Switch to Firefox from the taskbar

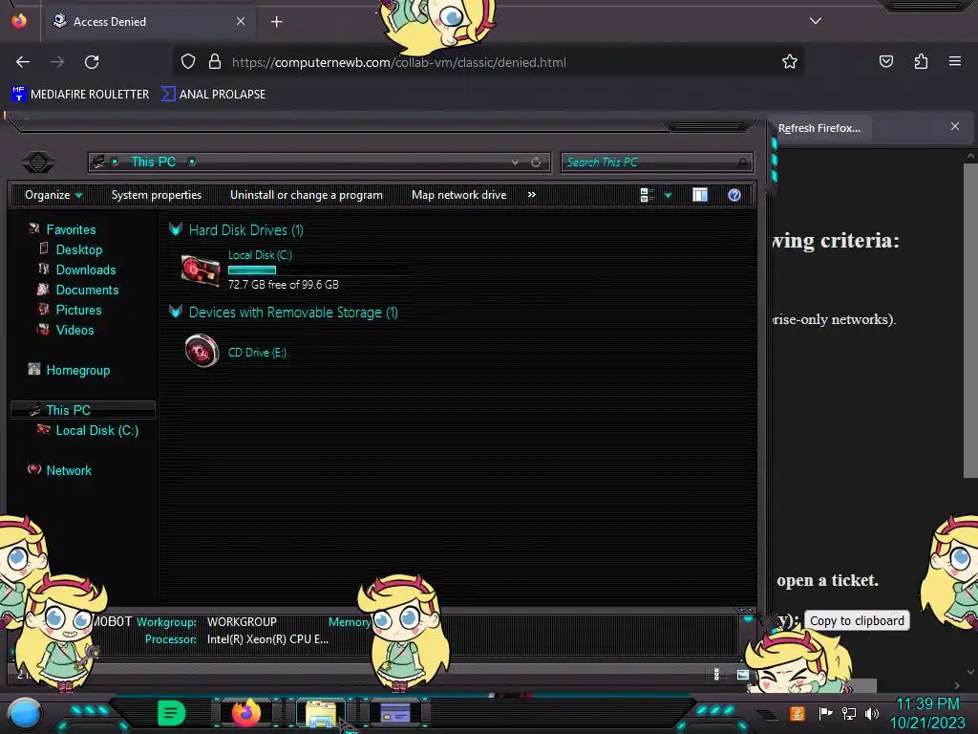246,713
